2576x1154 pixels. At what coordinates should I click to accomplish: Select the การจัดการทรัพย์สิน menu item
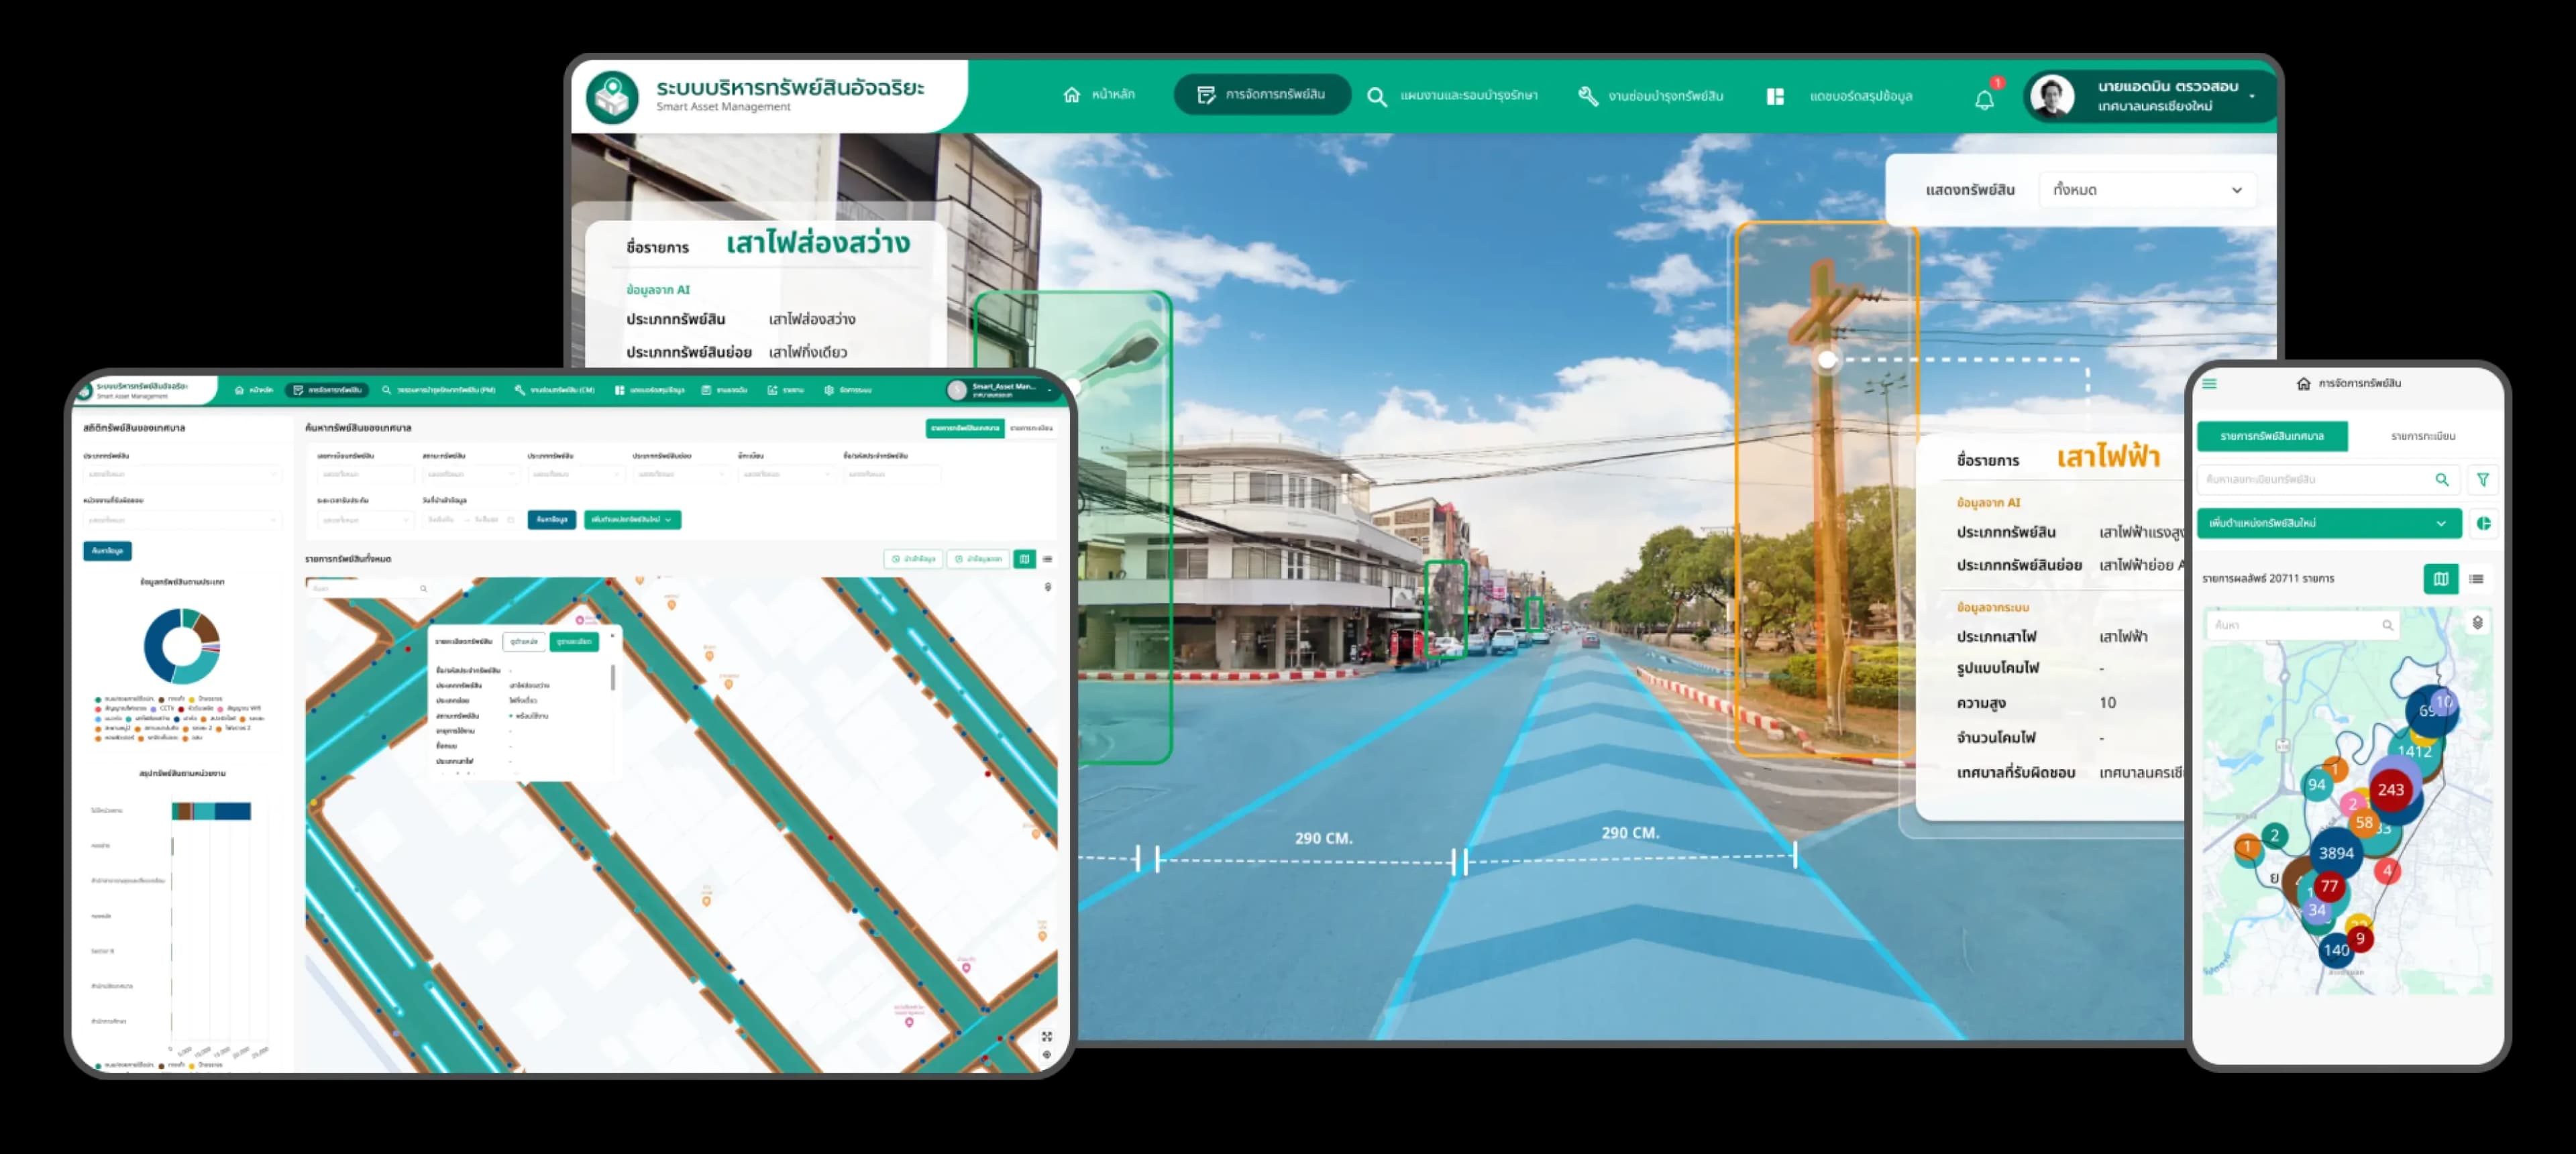[1262, 95]
